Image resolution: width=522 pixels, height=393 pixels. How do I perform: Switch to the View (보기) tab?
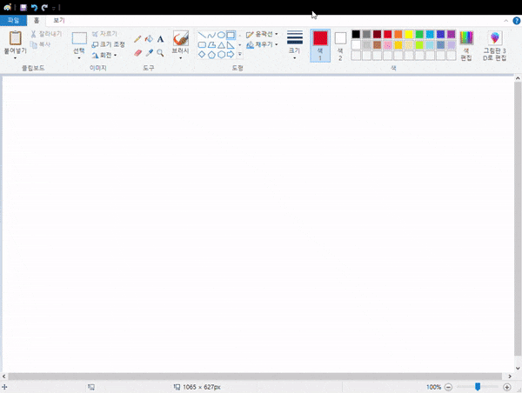(58, 20)
